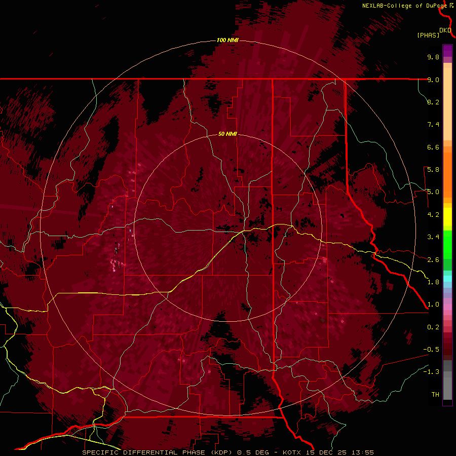This screenshot has height=456, width=456.
Task: Click the NEXLAB-College of DuPage title text
Action: point(405,6)
